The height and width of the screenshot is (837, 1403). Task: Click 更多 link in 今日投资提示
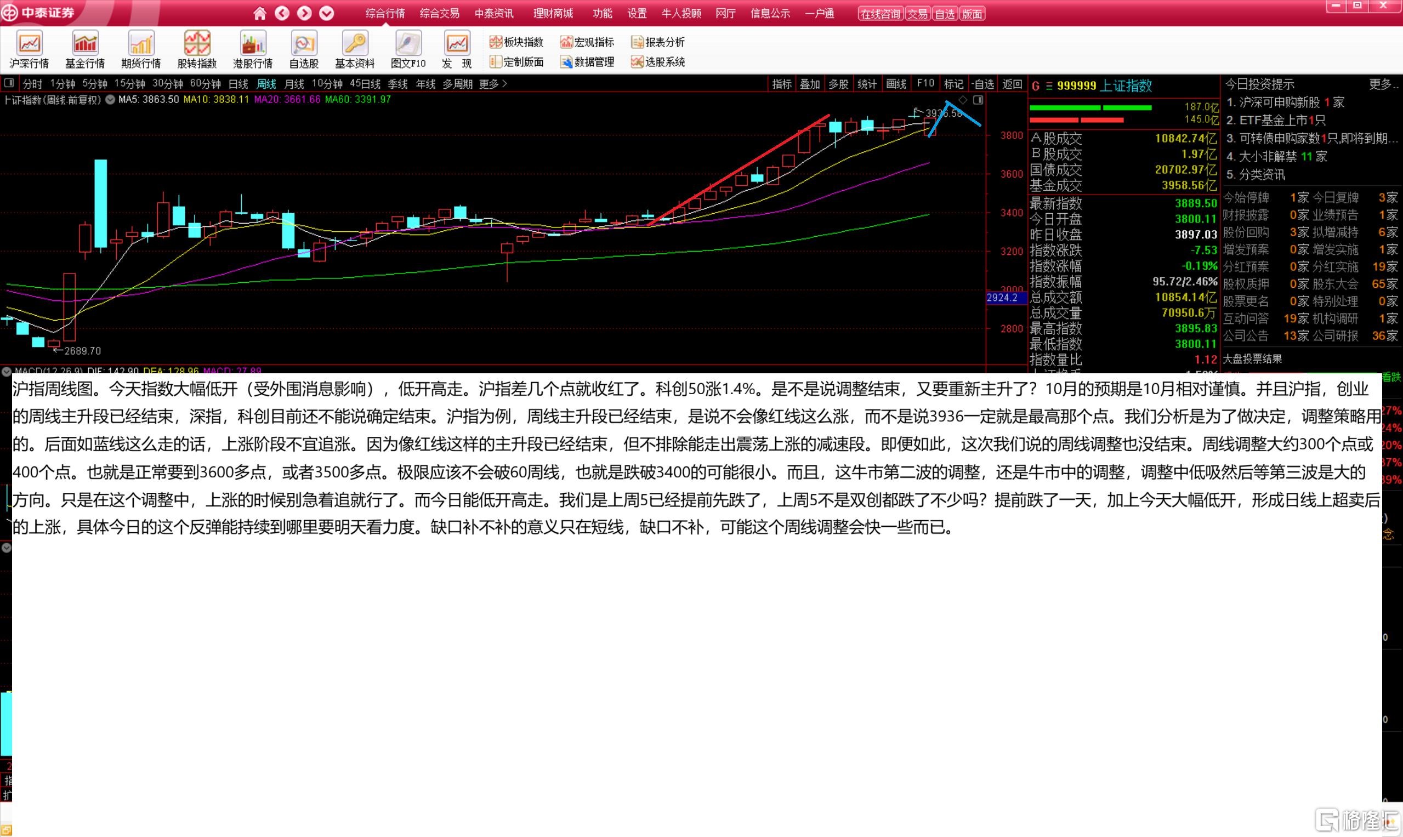tap(1383, 84)
